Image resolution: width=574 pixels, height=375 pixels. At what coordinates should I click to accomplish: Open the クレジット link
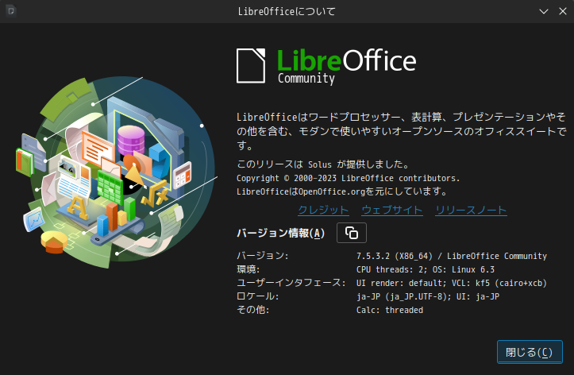pos(323,211)
